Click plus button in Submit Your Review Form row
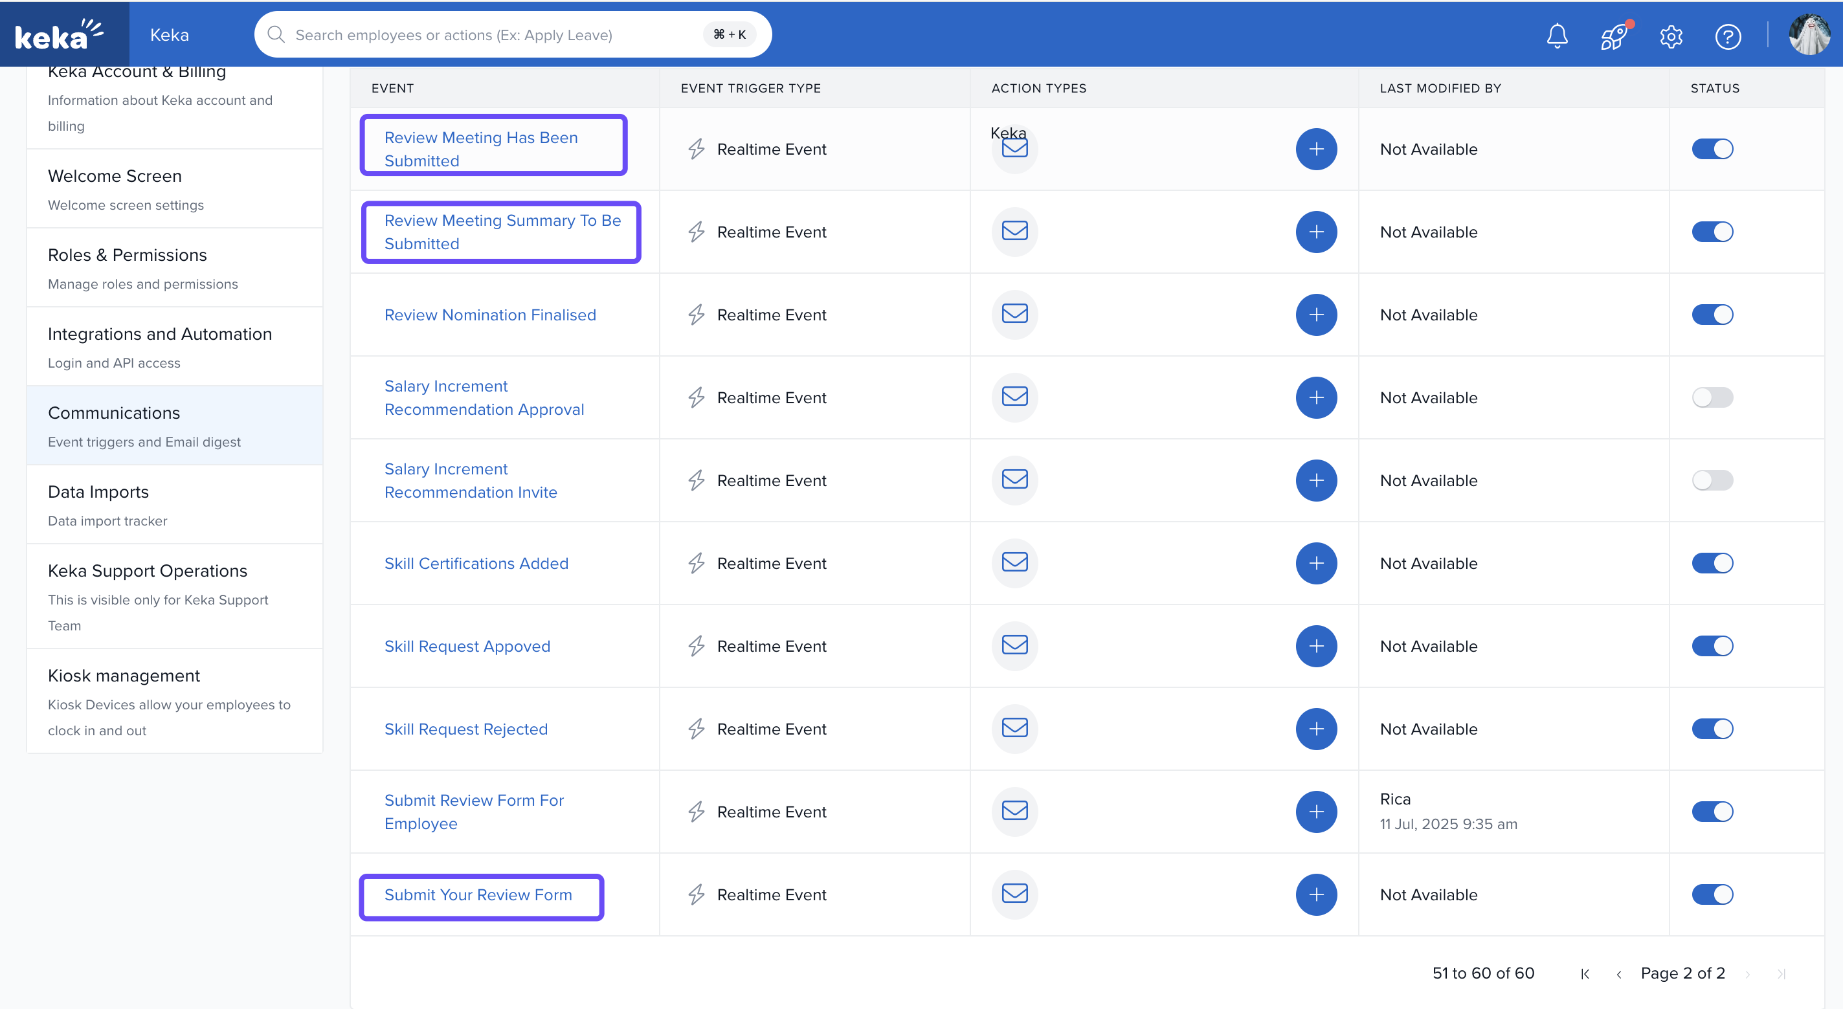This screenshot has height=1009, width=1843. click(1315, 894)
